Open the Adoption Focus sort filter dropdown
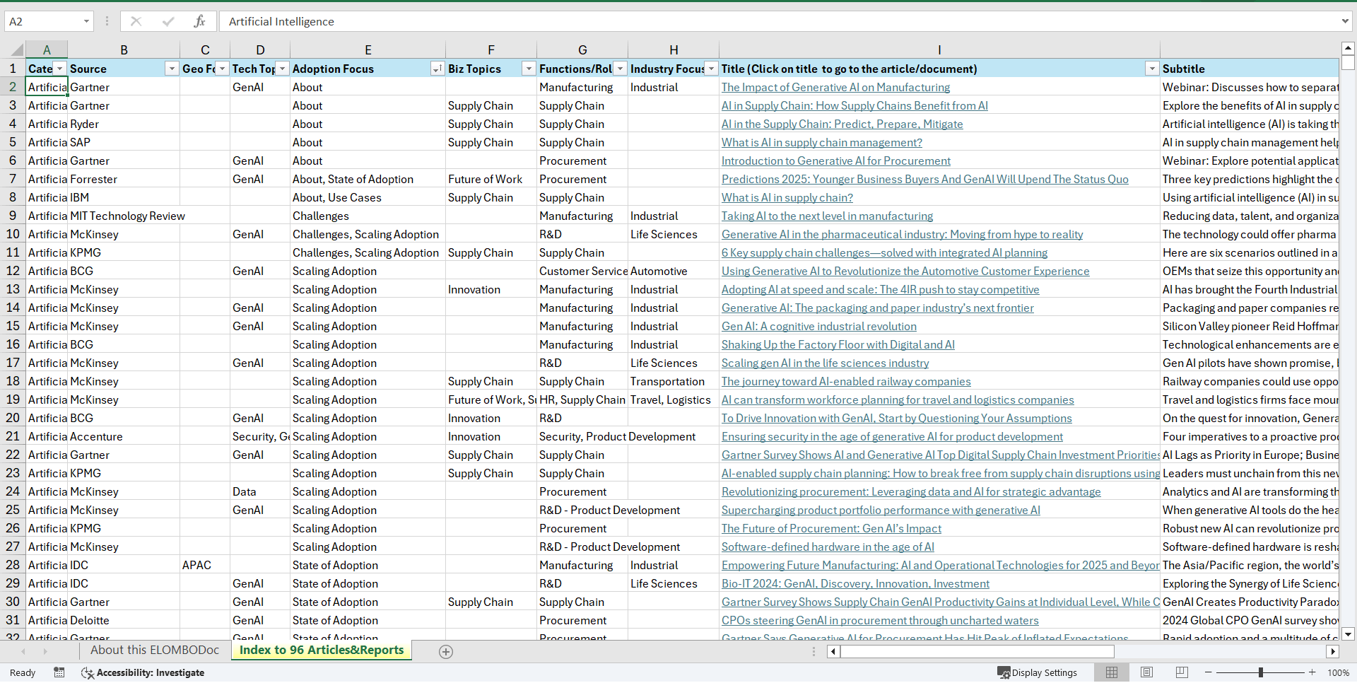Viewport: 1357px width, 683px height. (437, 69)
